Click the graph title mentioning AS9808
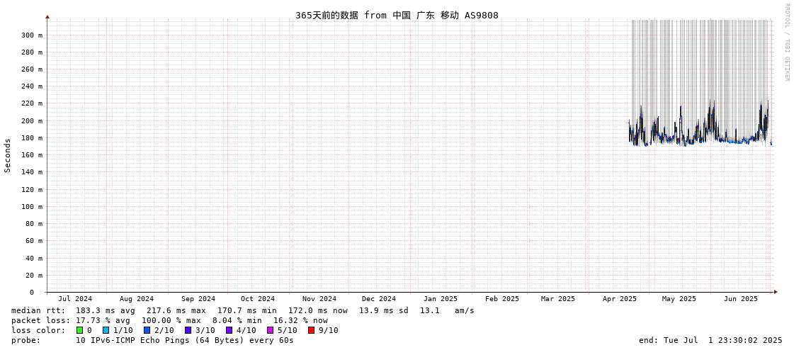This screenshot has width=794, height=350. click(x=397, y=15)
